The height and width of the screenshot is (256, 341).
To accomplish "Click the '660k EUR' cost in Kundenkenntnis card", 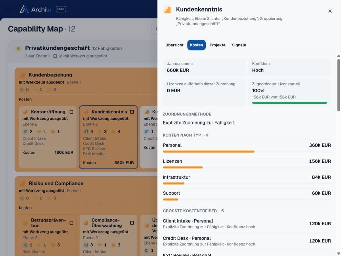I will pos(124,163).
